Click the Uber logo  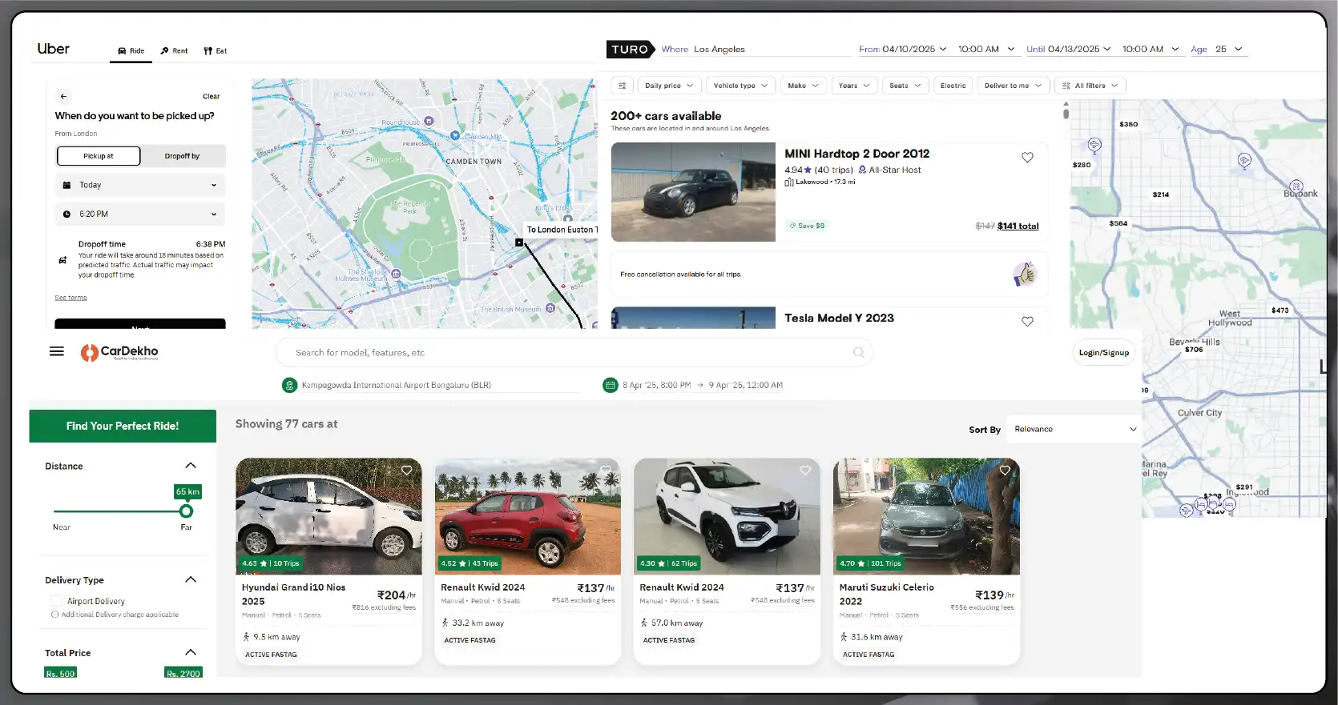click(53, 49)
